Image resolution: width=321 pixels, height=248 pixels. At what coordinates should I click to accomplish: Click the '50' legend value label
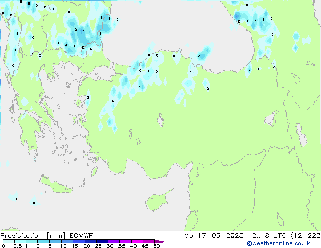tap(156, 246)
